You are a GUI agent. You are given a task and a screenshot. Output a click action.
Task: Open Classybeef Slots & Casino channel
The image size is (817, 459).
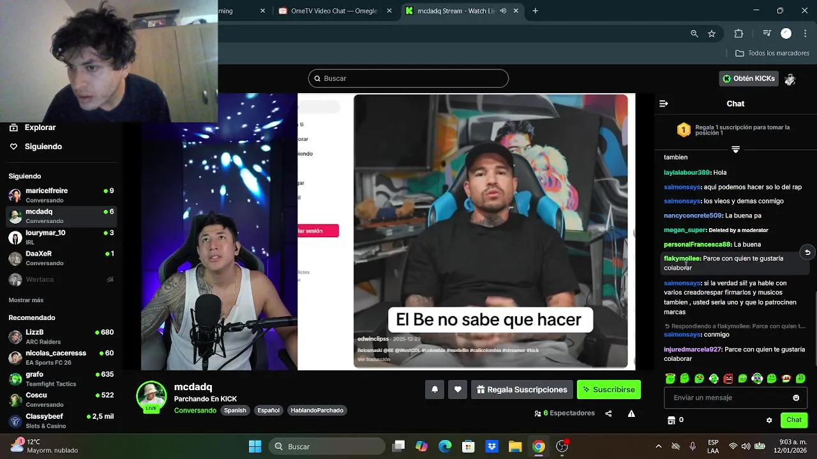tap(61, 421)
